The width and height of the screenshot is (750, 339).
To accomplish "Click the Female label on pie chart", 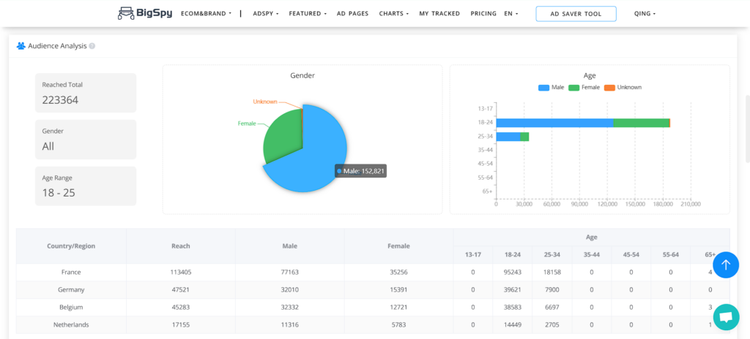I will tap(247, 123).
